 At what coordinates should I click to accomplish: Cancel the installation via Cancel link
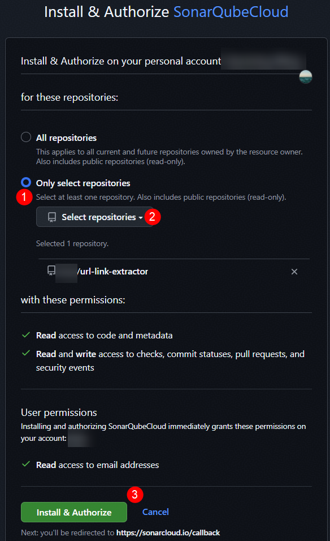click(155, 512)
